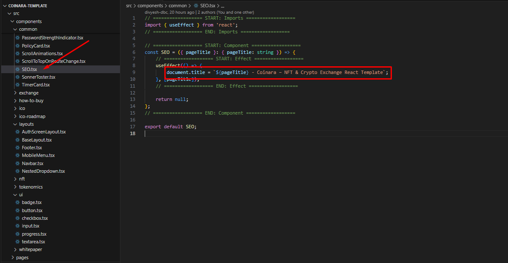Click React icon beside SEO.tsx in explorer
This screenshot has width=508, height=263.
(18, 69)
